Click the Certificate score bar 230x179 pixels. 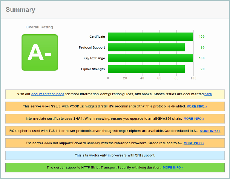149,36
